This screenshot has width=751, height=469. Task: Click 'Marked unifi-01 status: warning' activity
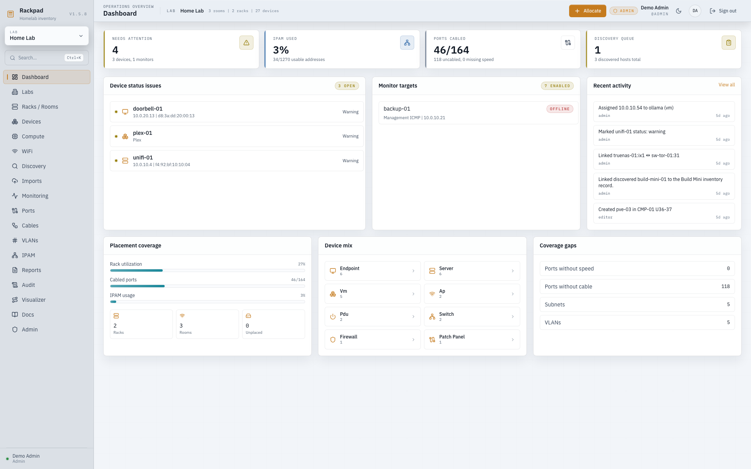pyautogui.click(x=664, y=135)
